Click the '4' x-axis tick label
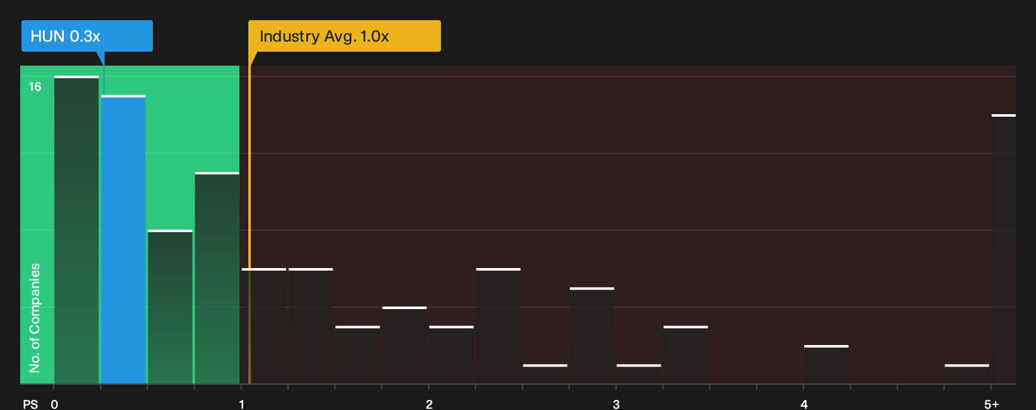The width and height of the screenshot is (1036, 410). tap(804, 404)
